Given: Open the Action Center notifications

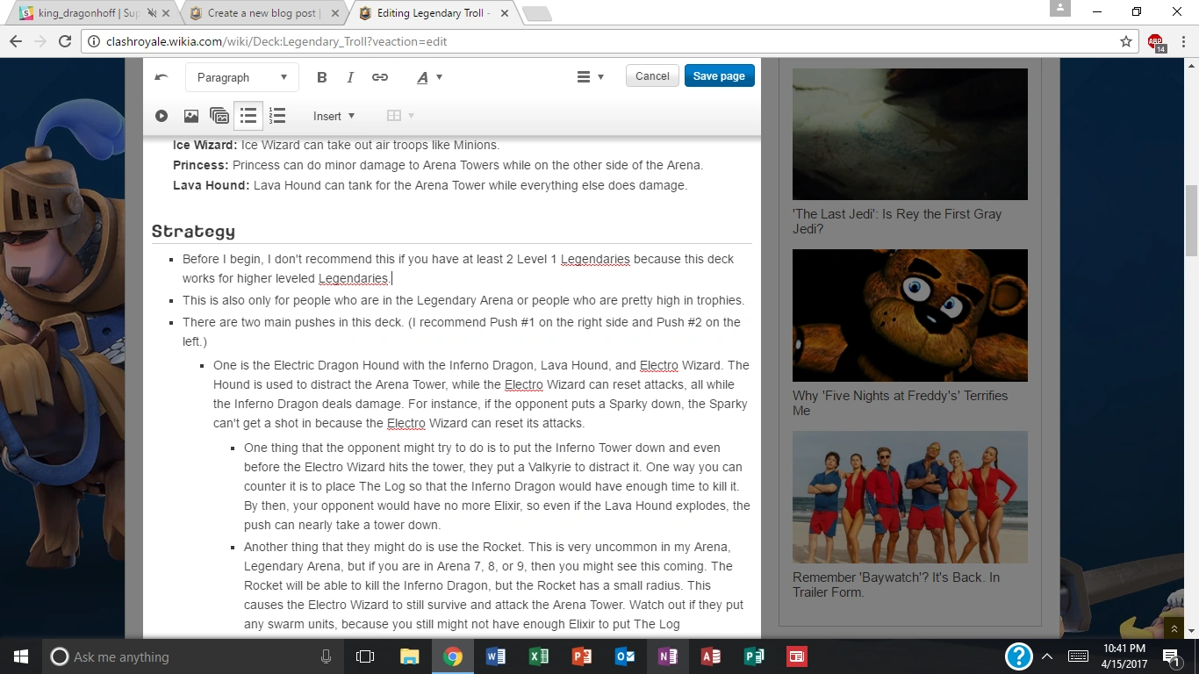Looking at the screenshot, I should click(1171, 656).
